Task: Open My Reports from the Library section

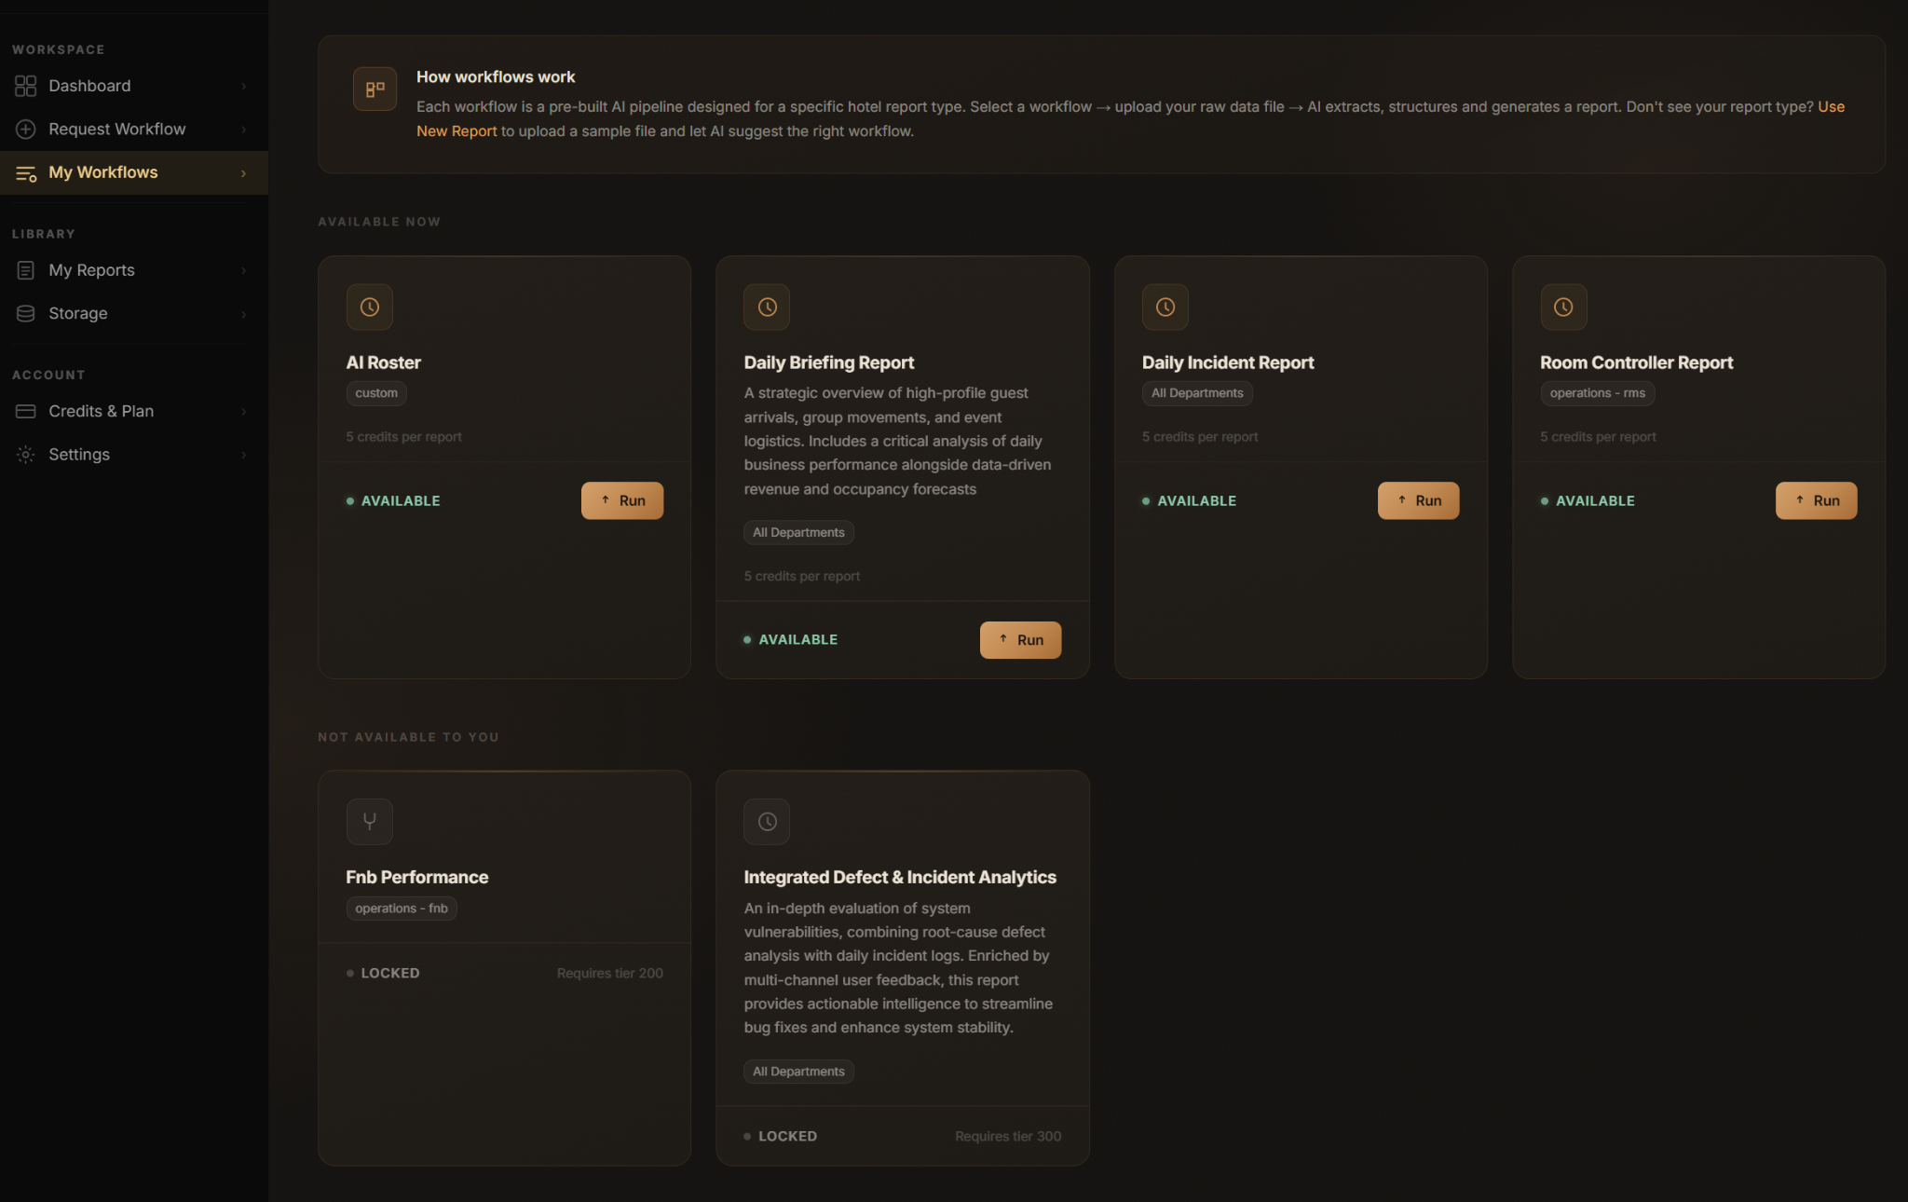Action: point(91,269)
